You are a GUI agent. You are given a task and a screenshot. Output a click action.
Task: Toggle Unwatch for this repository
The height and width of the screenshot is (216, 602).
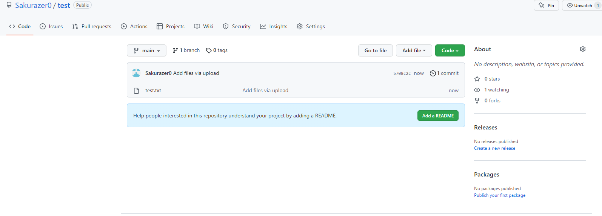(x=579, y=5)
